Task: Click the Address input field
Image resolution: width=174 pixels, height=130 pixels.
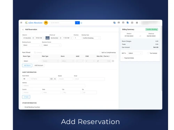Action: [54, 86]
